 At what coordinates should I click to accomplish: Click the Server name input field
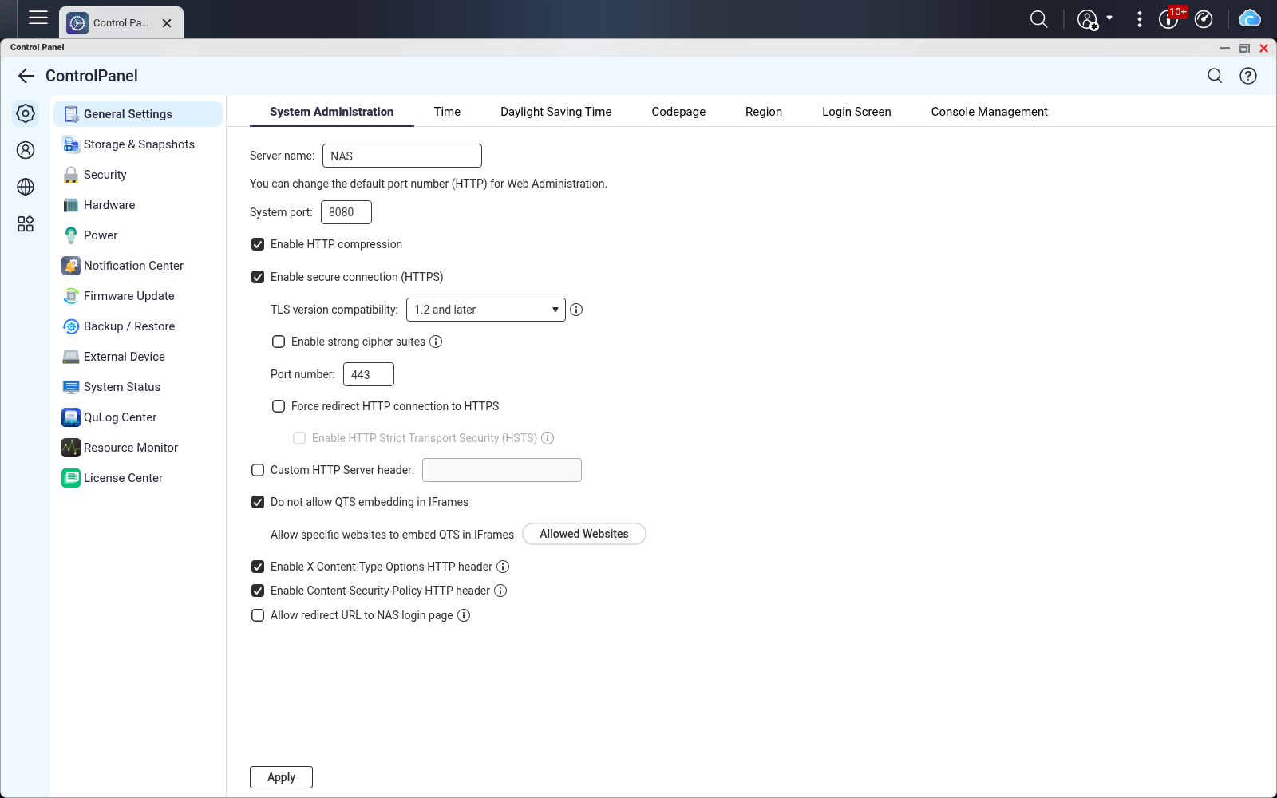click(x=402, y=156)
